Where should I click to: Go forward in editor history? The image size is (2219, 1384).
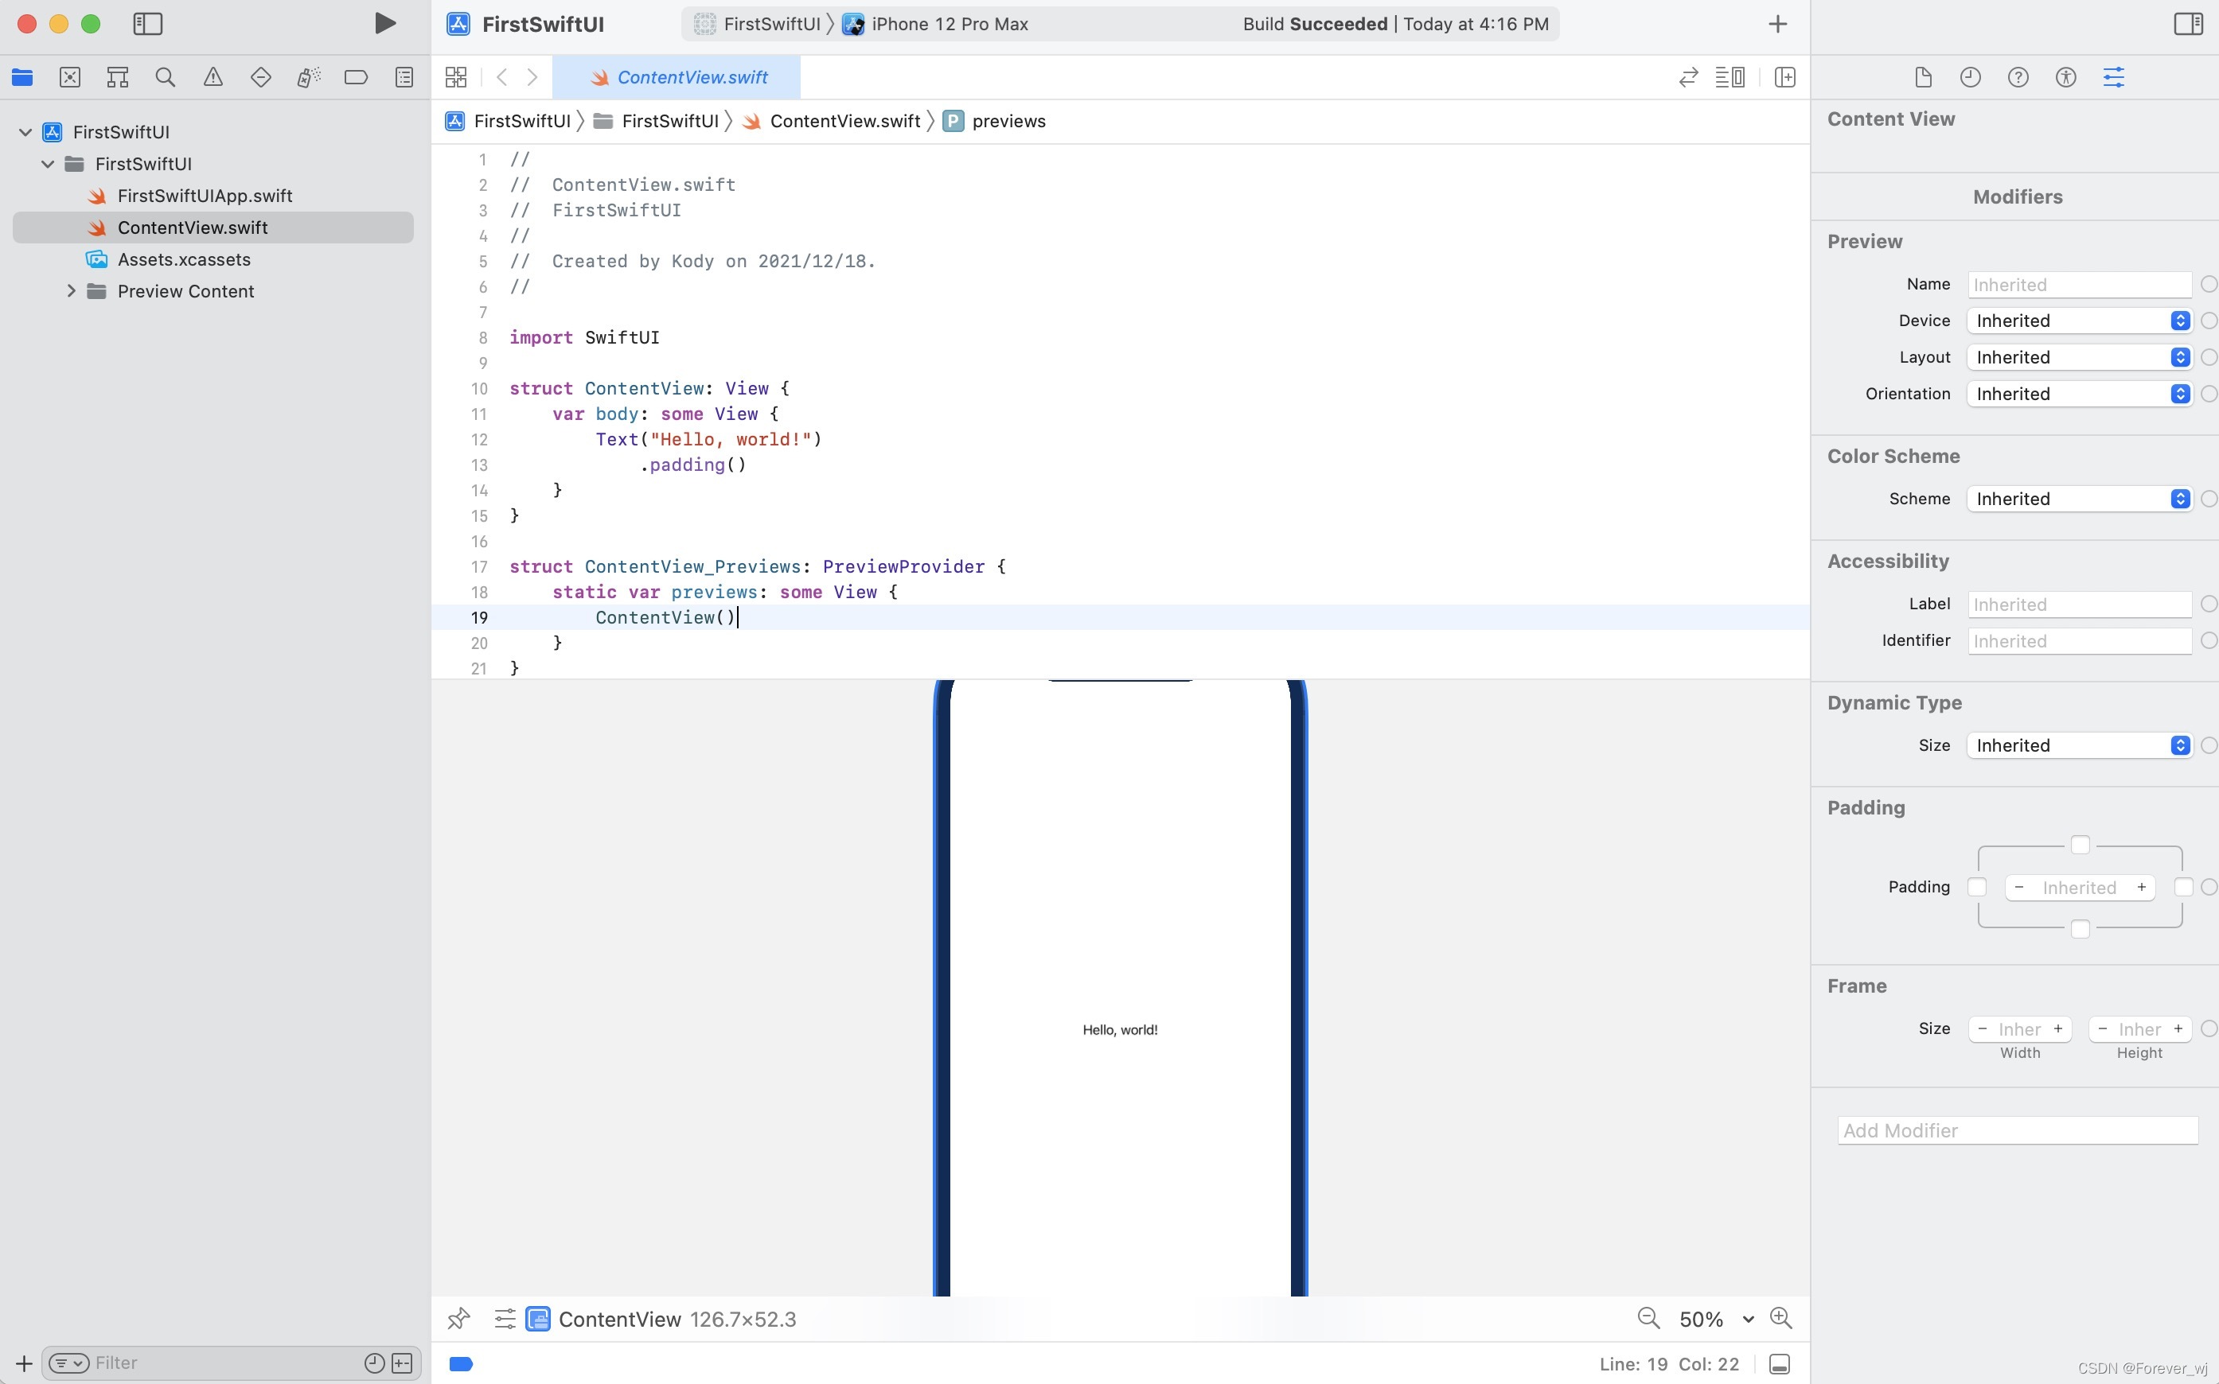(x=532, y=78)
